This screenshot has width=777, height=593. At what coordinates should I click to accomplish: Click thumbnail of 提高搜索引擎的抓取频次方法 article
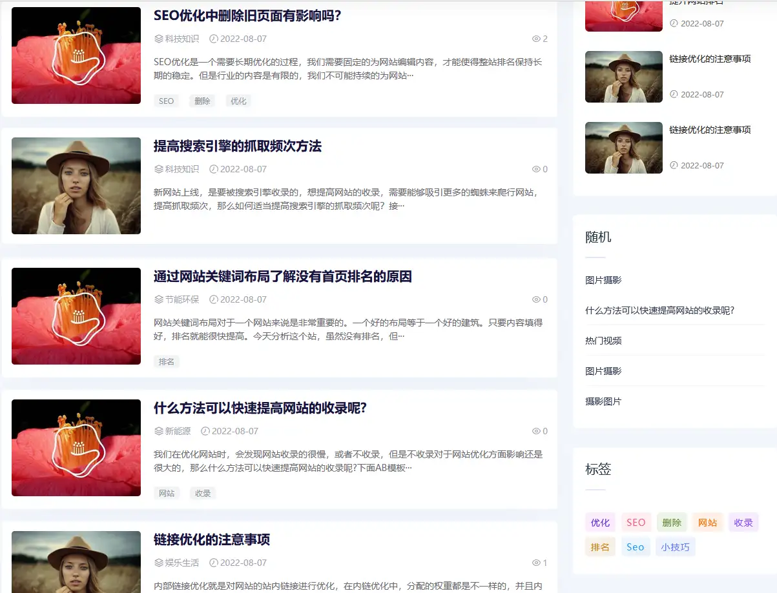pyautogui.click(x=76, y=186)
